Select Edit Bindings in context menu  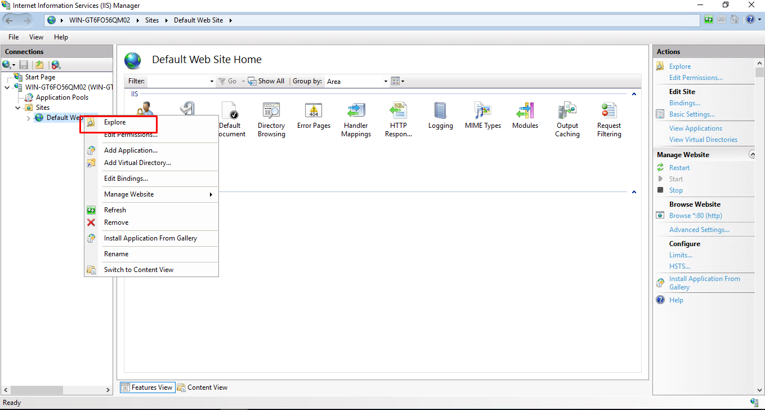[x=150, y=179]
